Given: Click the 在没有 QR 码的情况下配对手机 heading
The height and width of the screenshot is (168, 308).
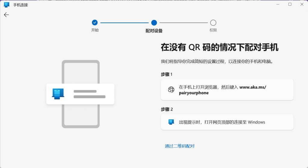Looking at the screenshot, I should tap(220, 47).
